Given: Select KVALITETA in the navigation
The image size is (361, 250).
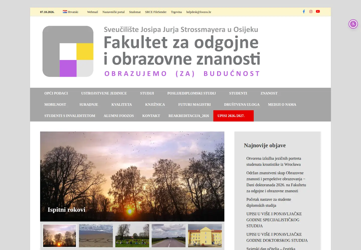Looking at the screenshot, I should coord(122,104).
